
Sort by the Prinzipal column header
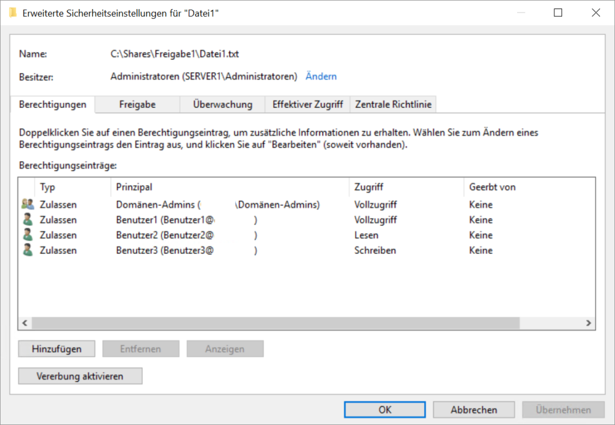coord(228,187)
